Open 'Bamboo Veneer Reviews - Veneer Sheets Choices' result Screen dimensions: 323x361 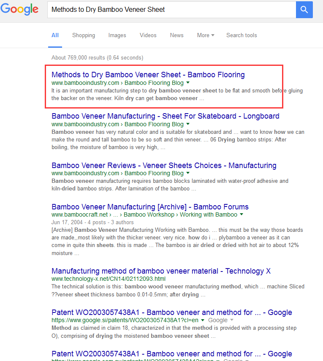pos(164,166)
